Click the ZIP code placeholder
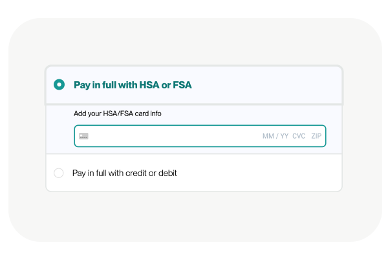The image size is (388, 258). [x=316, y=136]
